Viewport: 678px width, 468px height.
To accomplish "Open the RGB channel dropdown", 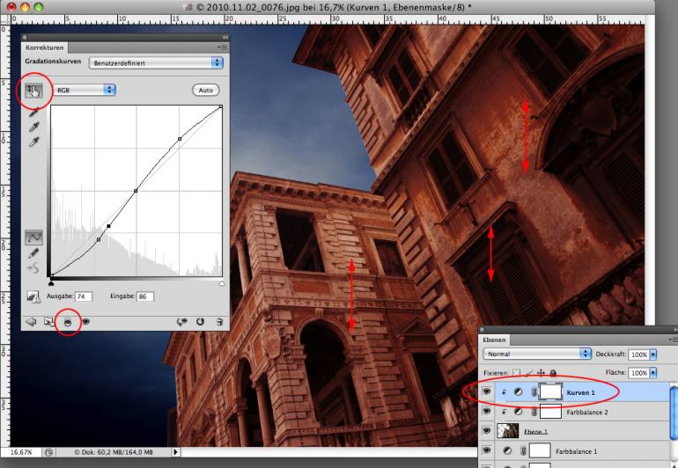I will point(85,90).
